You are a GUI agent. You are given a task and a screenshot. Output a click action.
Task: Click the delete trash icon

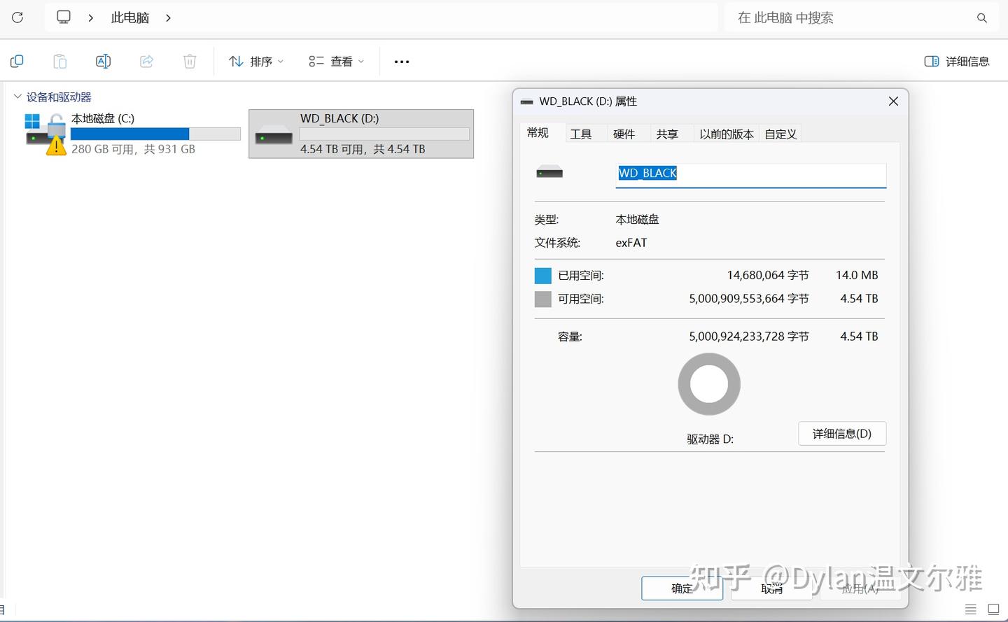[x=190, y=62]
